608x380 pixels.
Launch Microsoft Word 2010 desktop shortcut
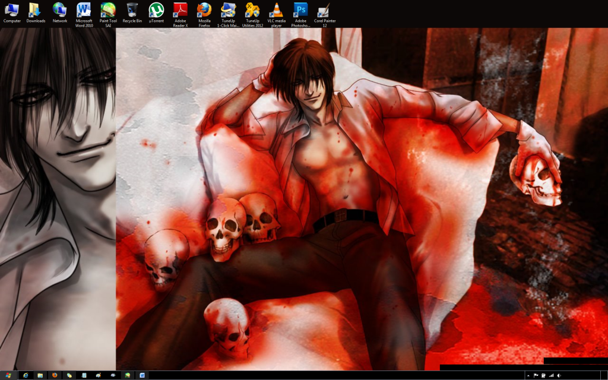click(x=84, y=15)
